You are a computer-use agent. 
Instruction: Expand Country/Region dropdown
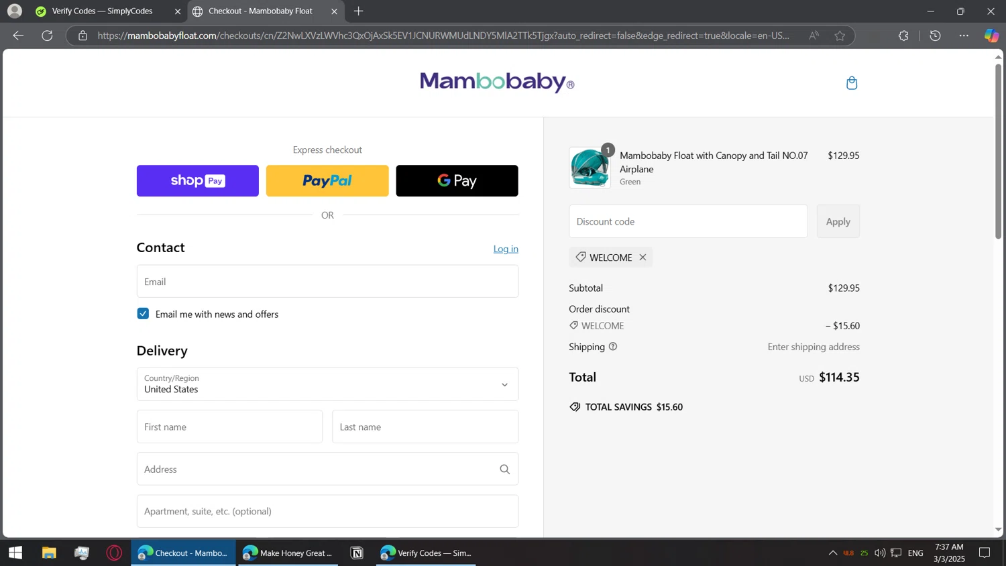[x=327, y=384]
